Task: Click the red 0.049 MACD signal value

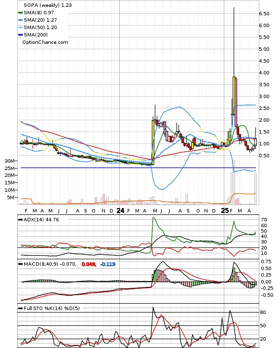Action: click(x=89, y=264)
